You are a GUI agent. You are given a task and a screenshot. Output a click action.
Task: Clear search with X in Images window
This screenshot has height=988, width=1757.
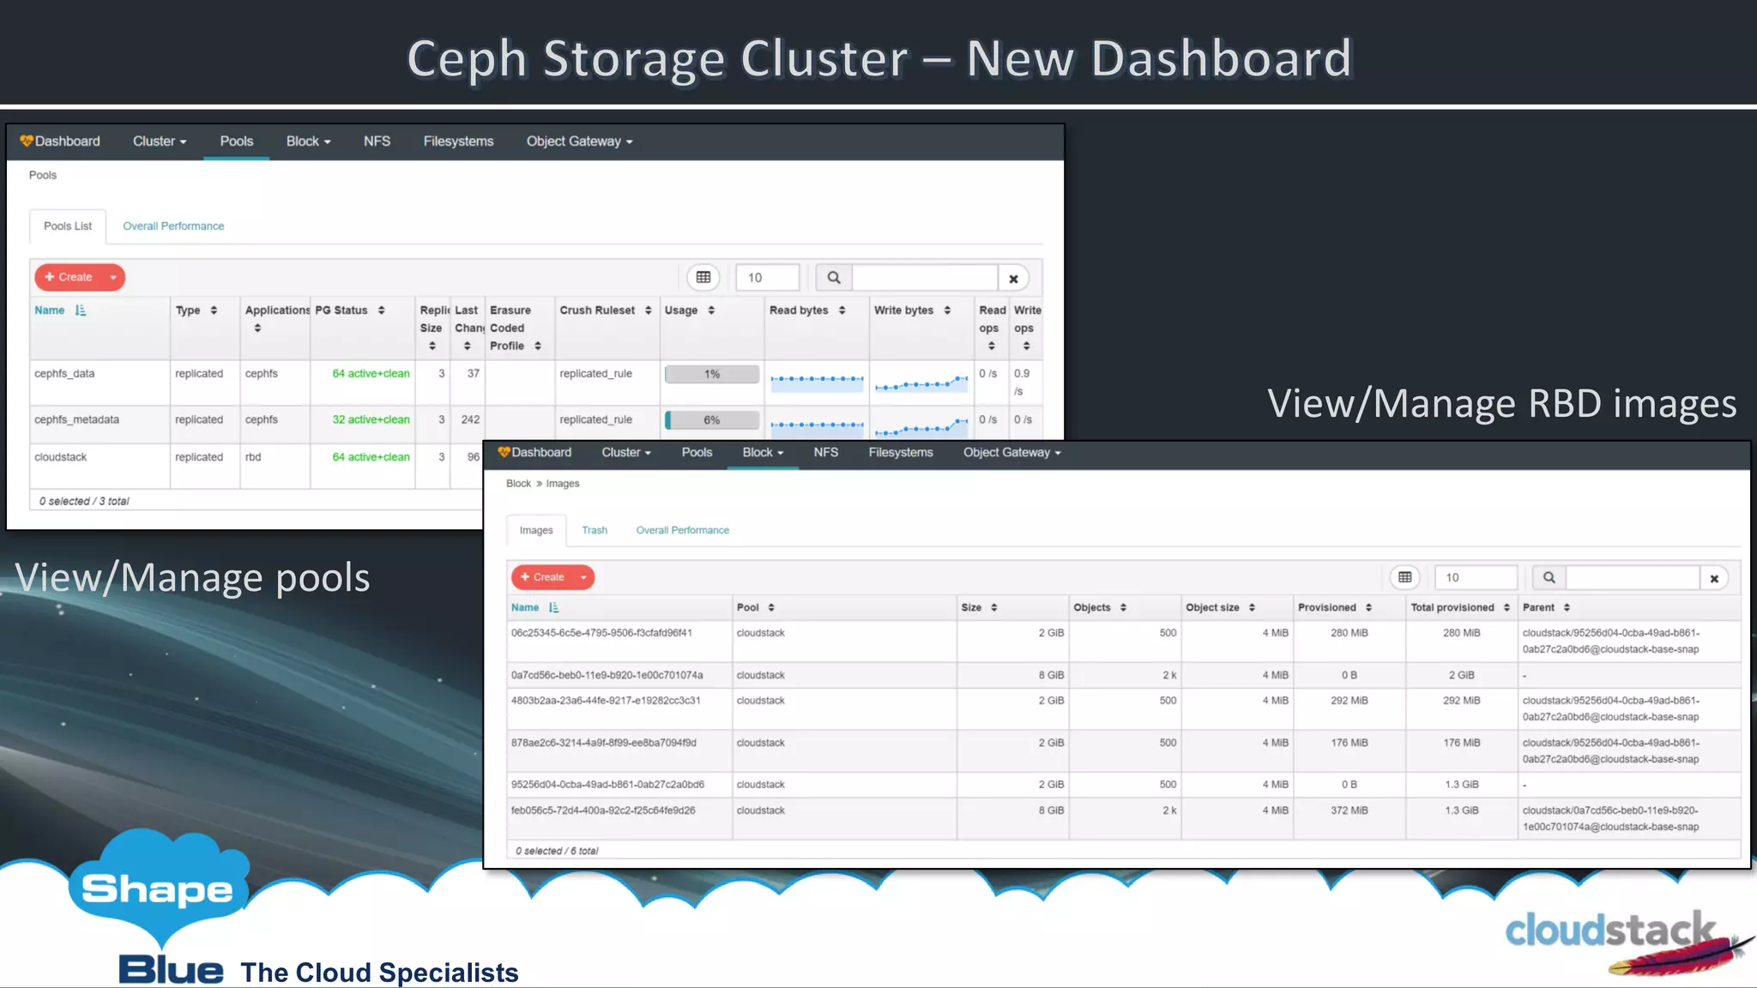tap(1714, 578)
